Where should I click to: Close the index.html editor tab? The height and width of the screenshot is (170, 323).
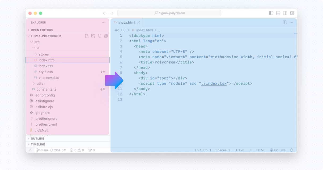point(139,23)
